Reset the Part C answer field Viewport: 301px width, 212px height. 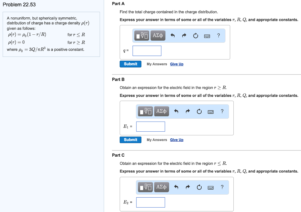[199, 187]
